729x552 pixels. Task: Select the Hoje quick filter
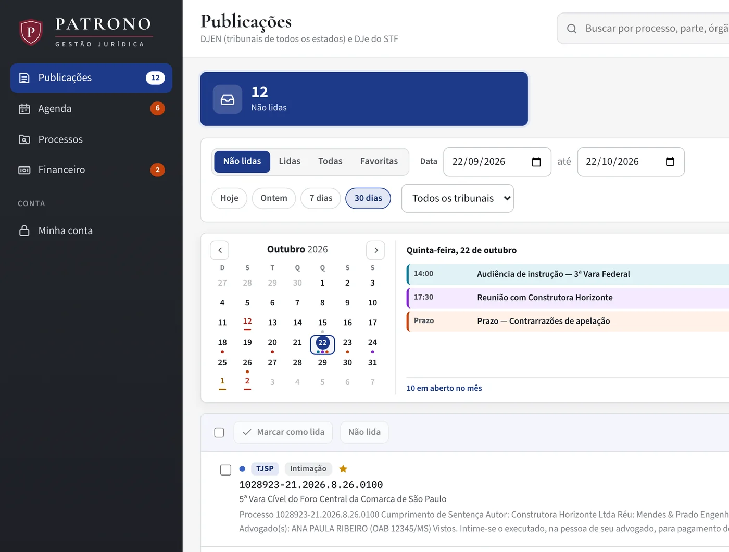(229, 198)
